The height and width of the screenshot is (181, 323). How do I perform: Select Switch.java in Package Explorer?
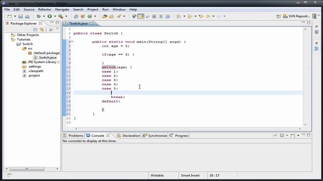(45, 57)
